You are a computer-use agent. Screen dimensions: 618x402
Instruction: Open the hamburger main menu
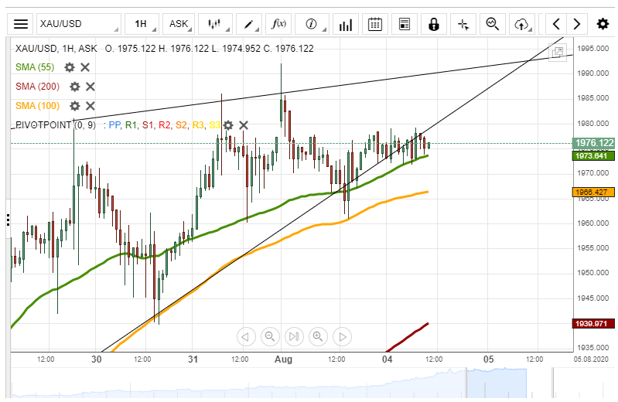click(20, 24)
